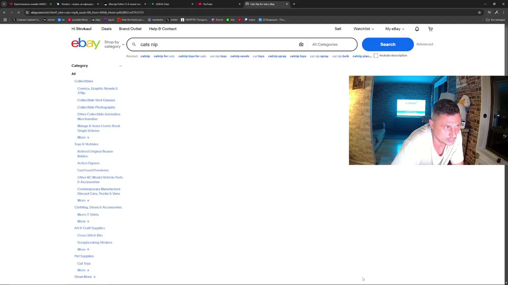This screenshot has width=508, height=285.
Task: Open the browser profile avatar
Action: tap(496, 12)
